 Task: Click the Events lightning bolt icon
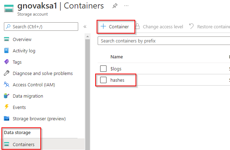pos(6,107)
